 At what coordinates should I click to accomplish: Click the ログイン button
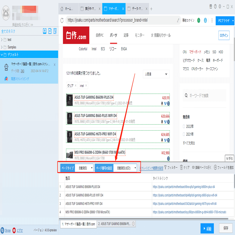tap(224, 36)
